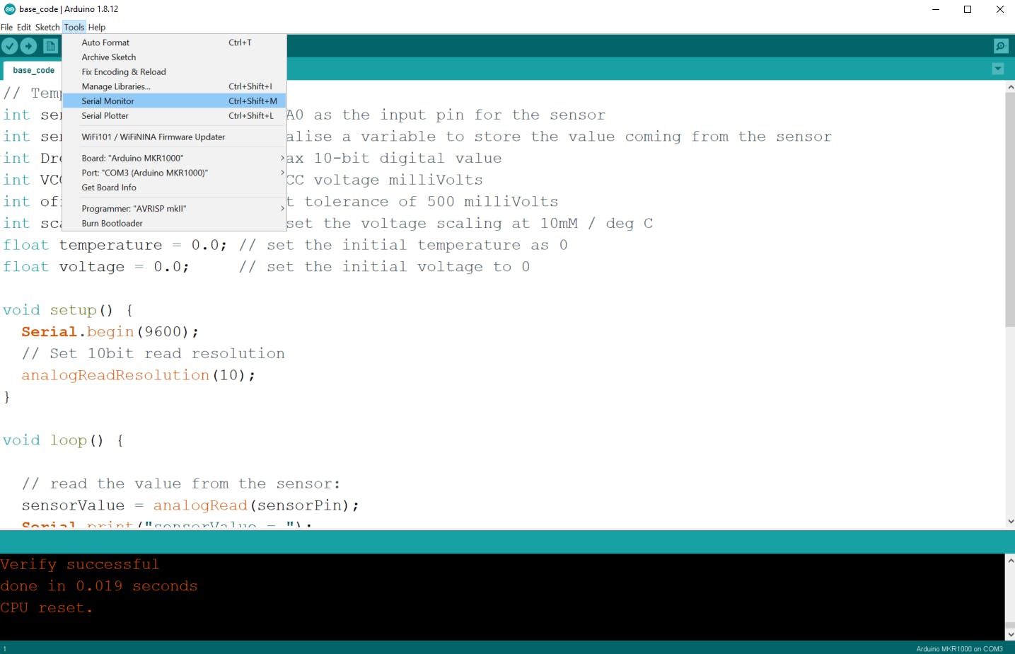Click the Upload arrow button
The height and width of the screenshot is (654, 1015).
tap(28, 46)
